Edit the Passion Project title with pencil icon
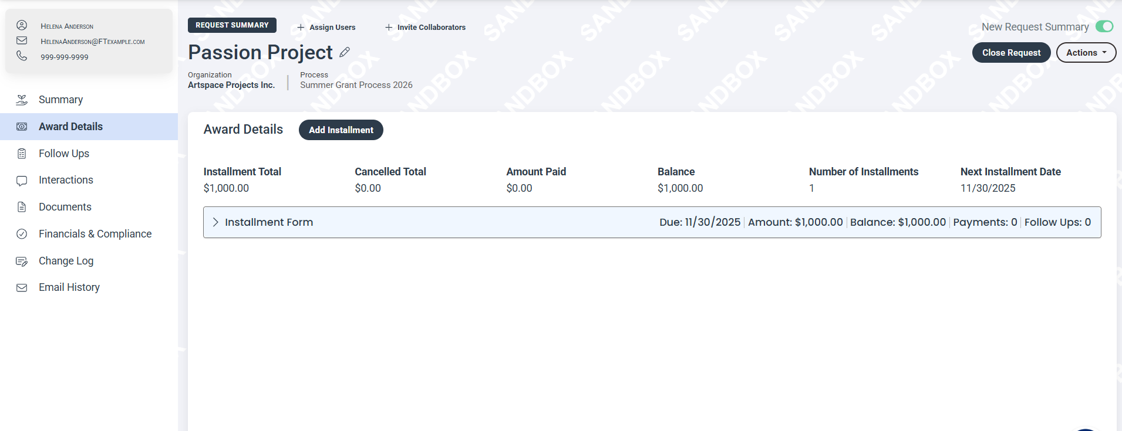 coord(345,52)
